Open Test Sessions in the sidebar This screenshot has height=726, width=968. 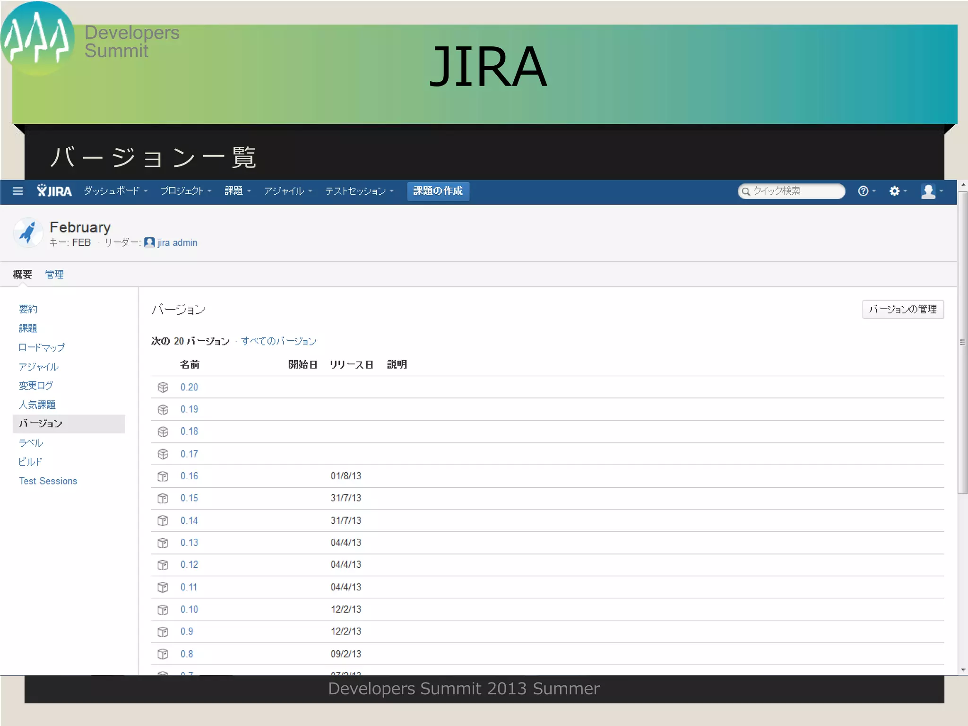click(x=48, y=481)
